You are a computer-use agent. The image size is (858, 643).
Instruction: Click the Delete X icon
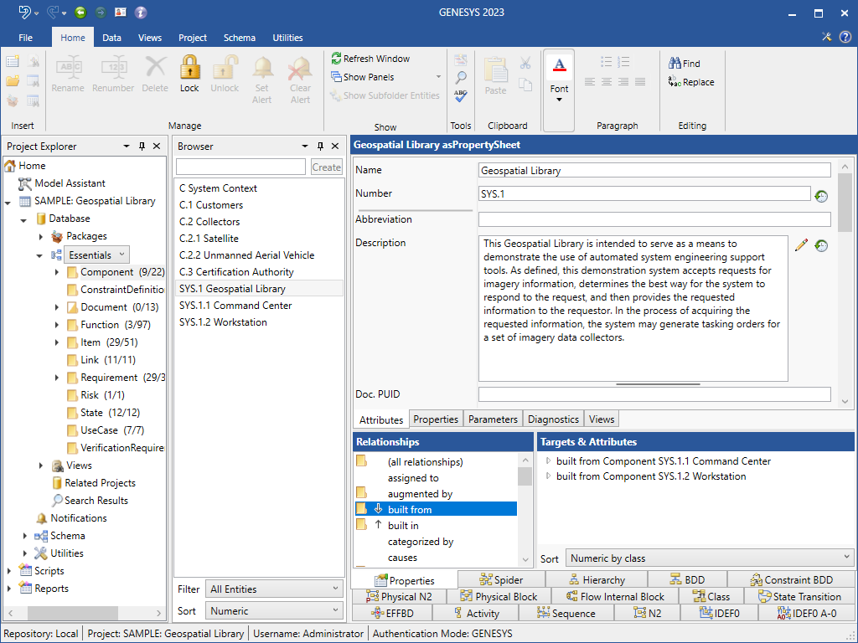[x=155, y=67]
